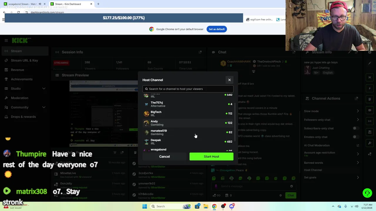Open a new browser tab
Image resolution: width=376 pixels, height=211 pixels.
point(98,4)
